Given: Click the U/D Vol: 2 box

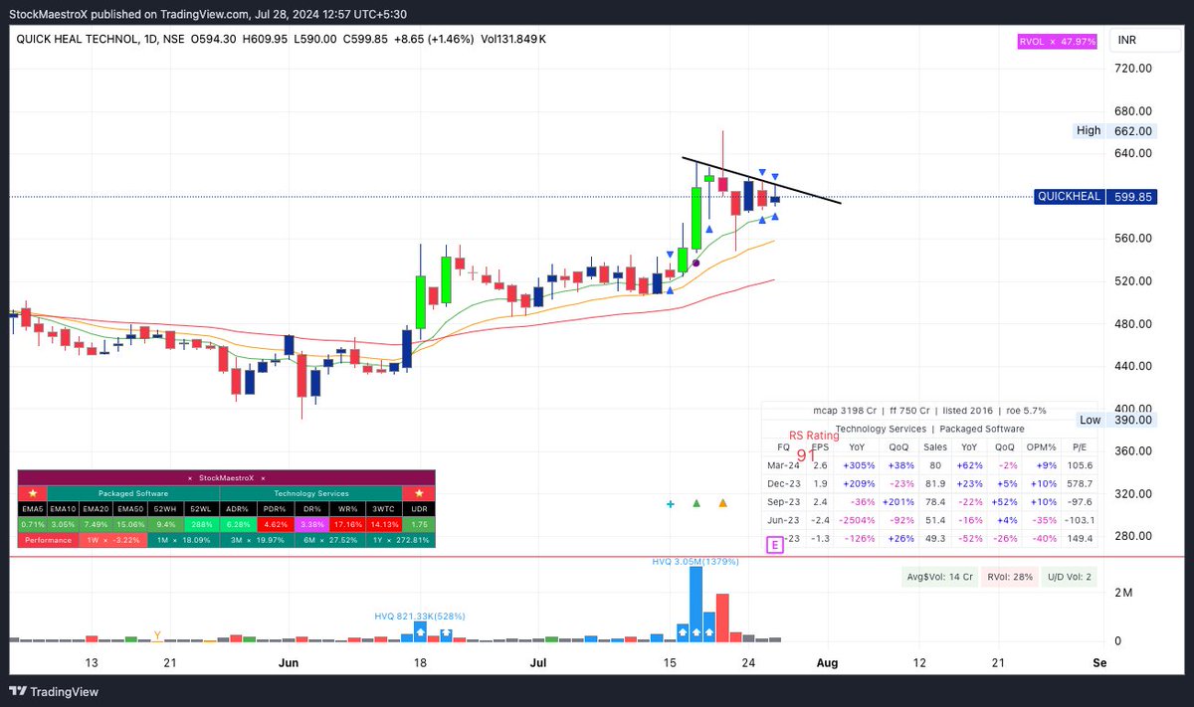Looking at the screenshot, I should 1069,577.
